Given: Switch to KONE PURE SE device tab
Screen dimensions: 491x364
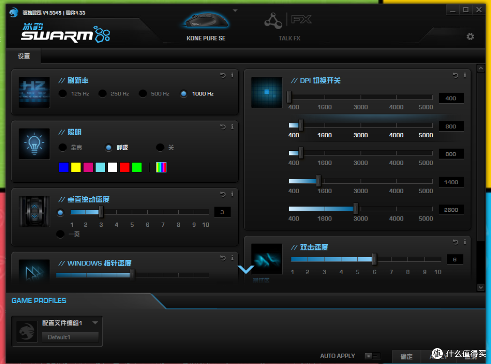Looking at the screenshot, I should tap(206, 38).
